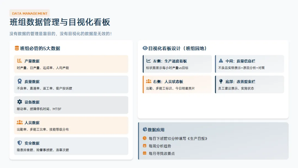Click the line chart icon for 生产进度看板
298x168 pixels.
click(148, 61)
